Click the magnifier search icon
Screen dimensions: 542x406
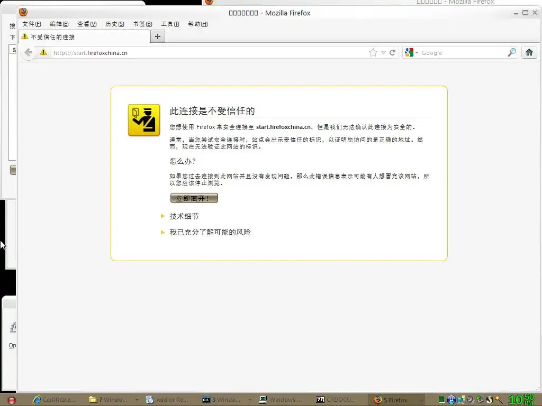coord(512,52)
